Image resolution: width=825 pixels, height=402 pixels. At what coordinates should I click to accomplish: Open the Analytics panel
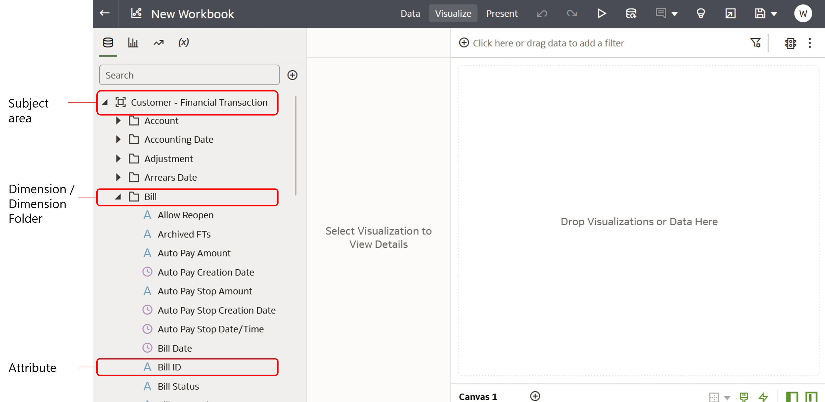(x=158, y=42)
